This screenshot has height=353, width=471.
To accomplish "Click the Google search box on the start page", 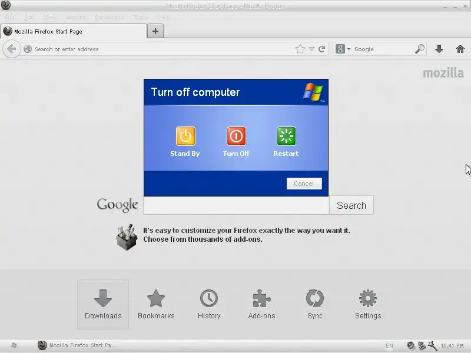I will 236,205.
